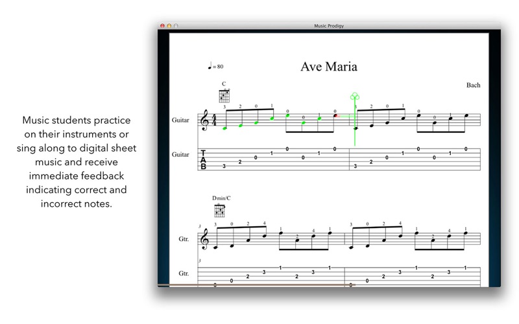The width and height of the screenshot is (519, 324).
Task: Click the first system's treble clef
Action: point(204,121)
